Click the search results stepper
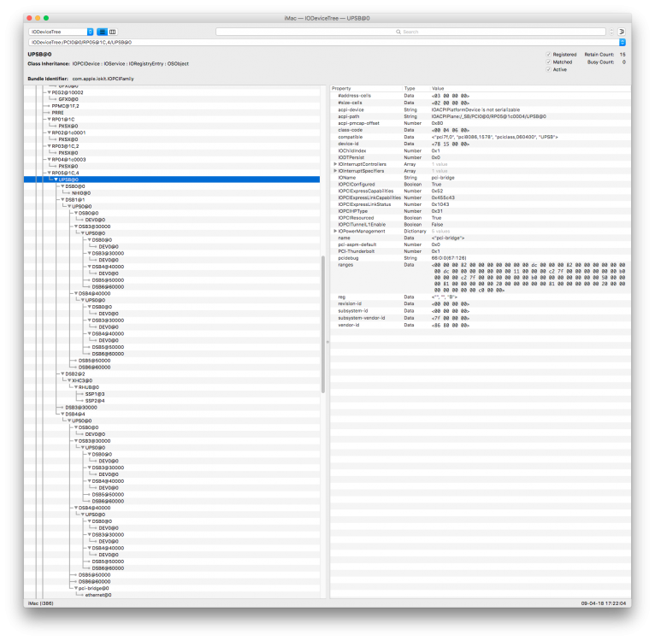655x641 pixels. 611,32
